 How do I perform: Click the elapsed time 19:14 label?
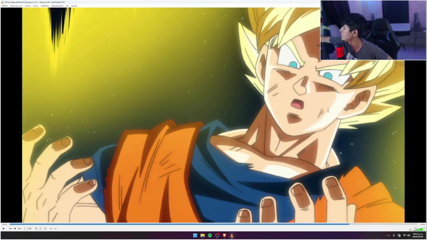(4, 224)
